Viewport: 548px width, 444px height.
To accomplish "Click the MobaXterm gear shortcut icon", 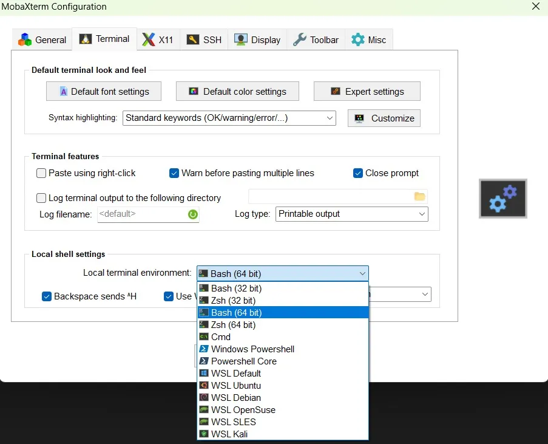I will (503, 198).
